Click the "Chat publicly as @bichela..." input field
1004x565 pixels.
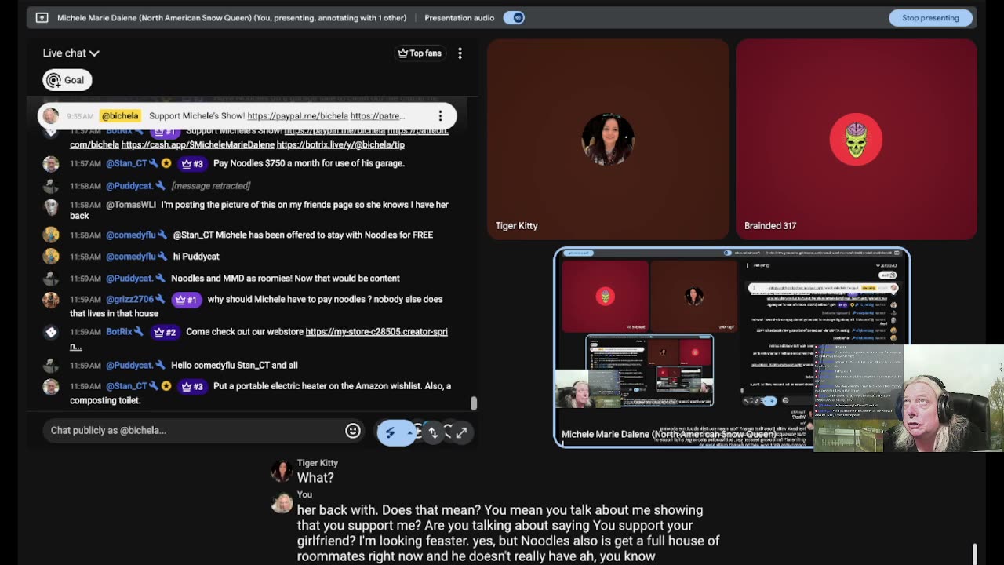coord(192,430)
